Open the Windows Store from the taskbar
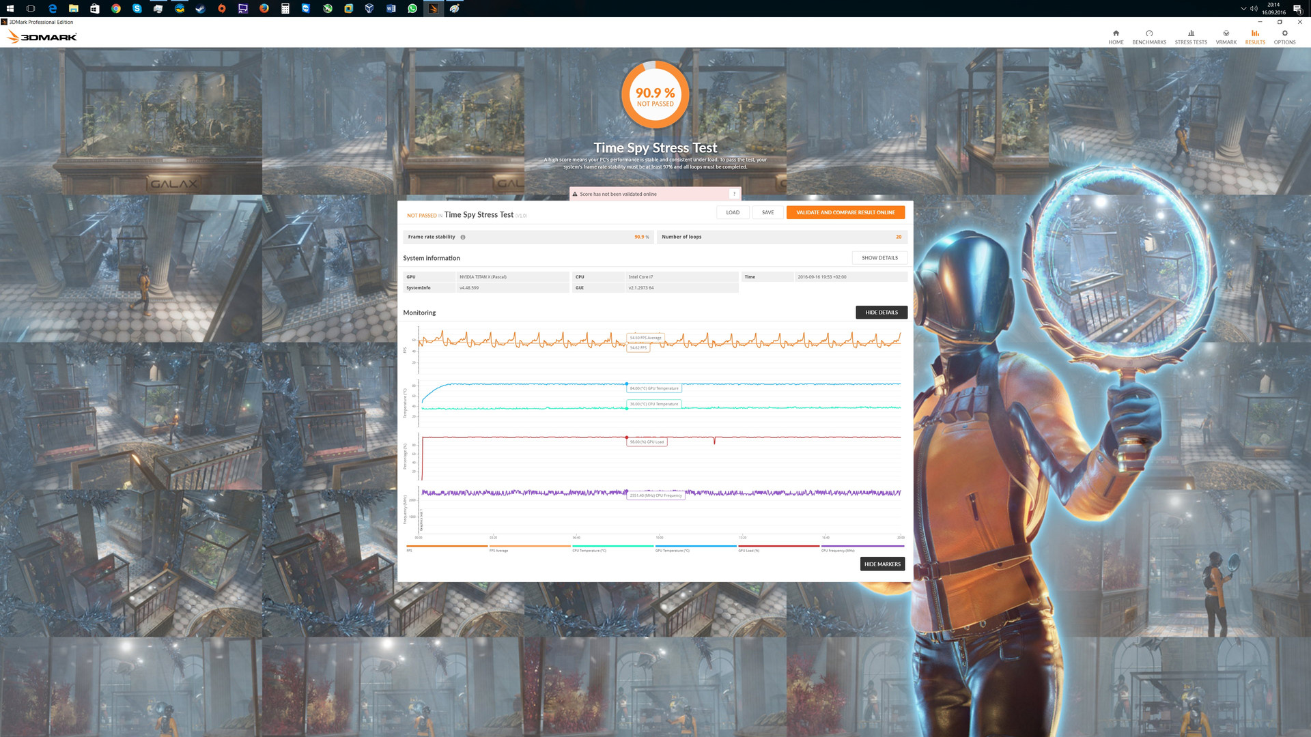The width and height of the screenshot is (1311, 737). [95, 8]
